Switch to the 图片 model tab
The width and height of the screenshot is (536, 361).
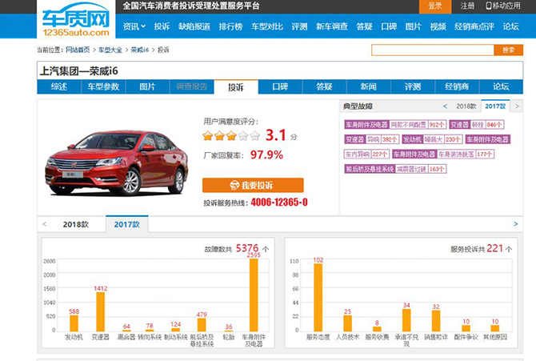tap(147, 86)
